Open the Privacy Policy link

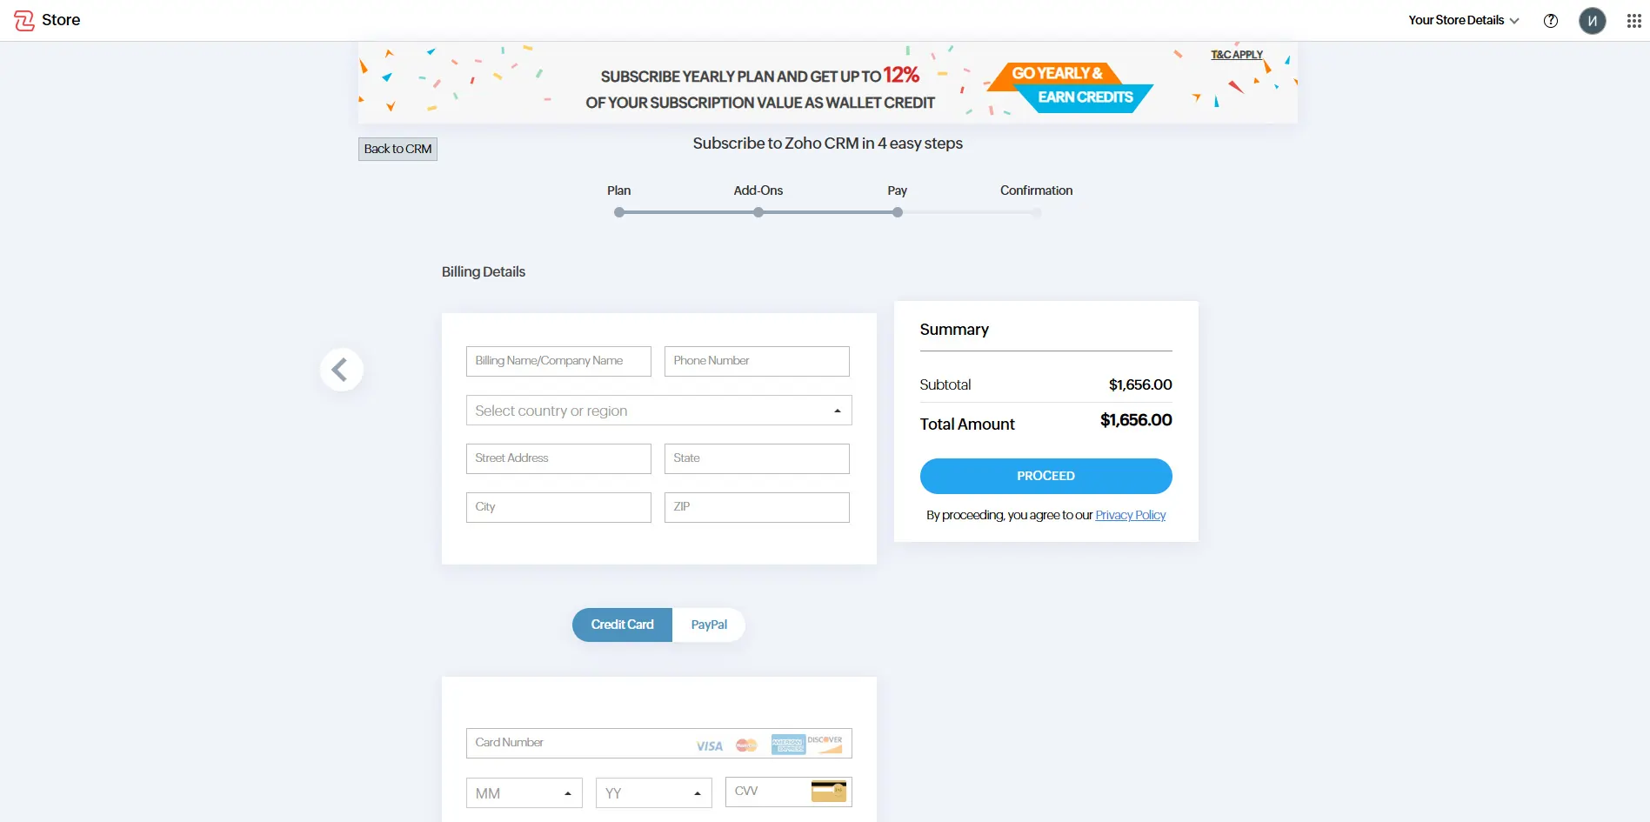[1130, 515]
